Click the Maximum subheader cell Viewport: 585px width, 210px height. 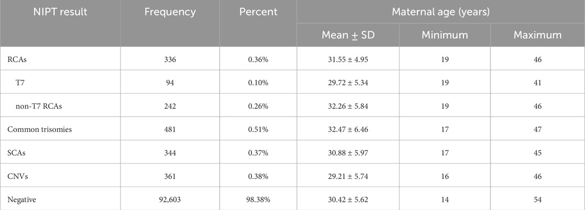point(537,35)
